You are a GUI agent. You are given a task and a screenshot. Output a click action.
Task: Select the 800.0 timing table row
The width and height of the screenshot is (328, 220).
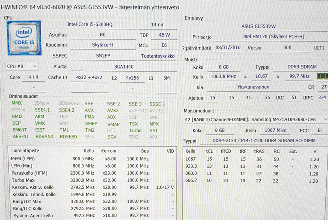(252, 174)
